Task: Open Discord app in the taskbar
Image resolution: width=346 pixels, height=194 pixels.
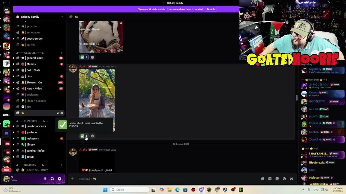Action: pyautogui.click(x=201, y=190)
